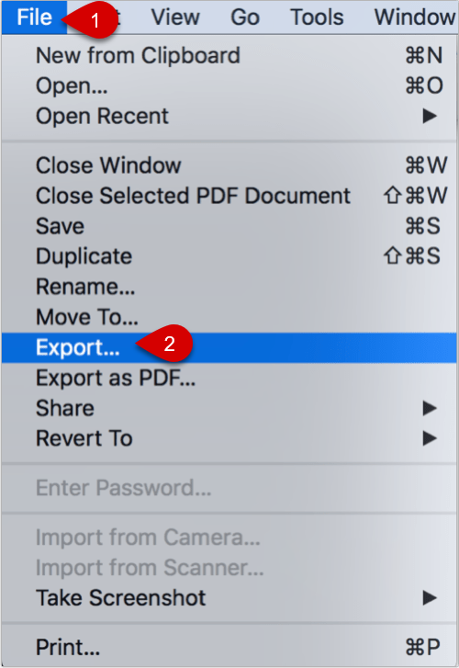This screenshot has width=459, height=668.
Task: Choose Move To... option
Action: 229,317
